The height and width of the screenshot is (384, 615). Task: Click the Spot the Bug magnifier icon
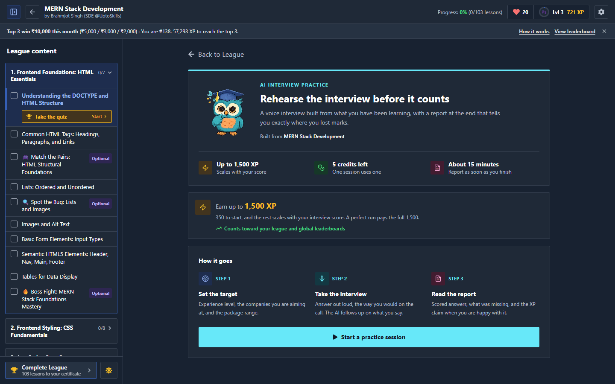click(26, 202)
